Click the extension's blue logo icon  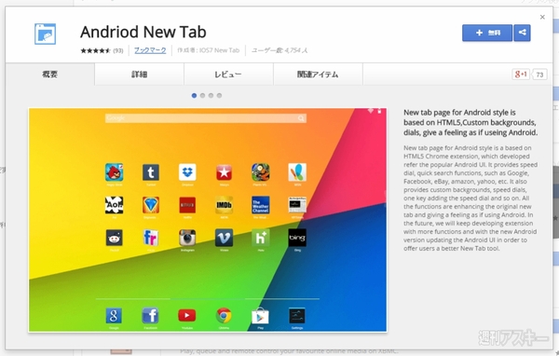click(46, 34)
